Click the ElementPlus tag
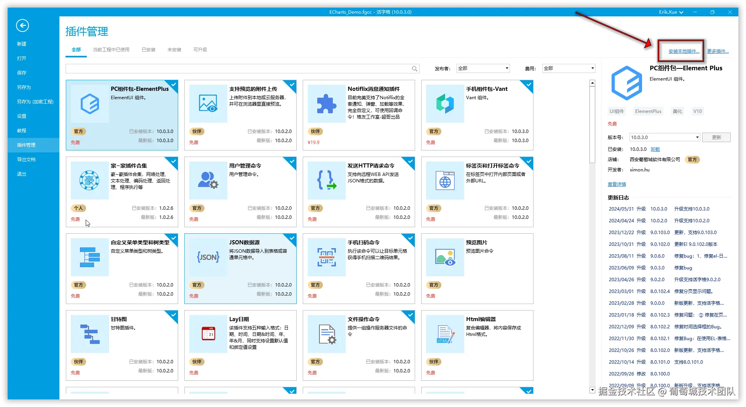Screen dimensions: 746x407 pyautogui.click(x=648, y=111)
